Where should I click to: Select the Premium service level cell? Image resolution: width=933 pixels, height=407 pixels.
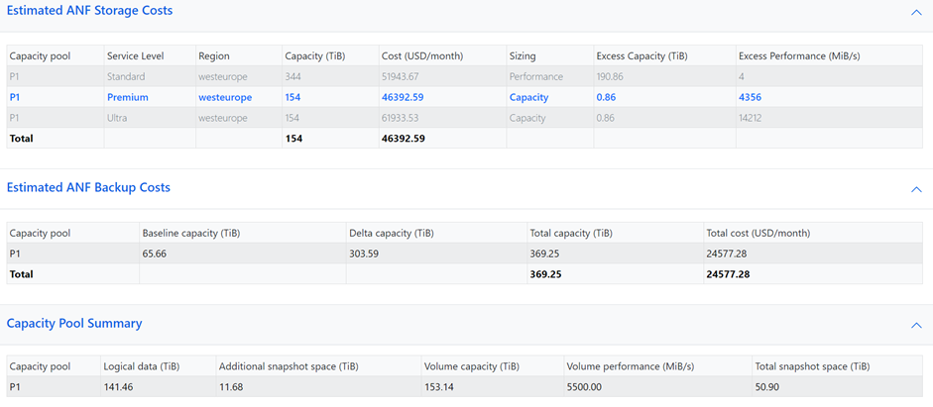point(128,97)
